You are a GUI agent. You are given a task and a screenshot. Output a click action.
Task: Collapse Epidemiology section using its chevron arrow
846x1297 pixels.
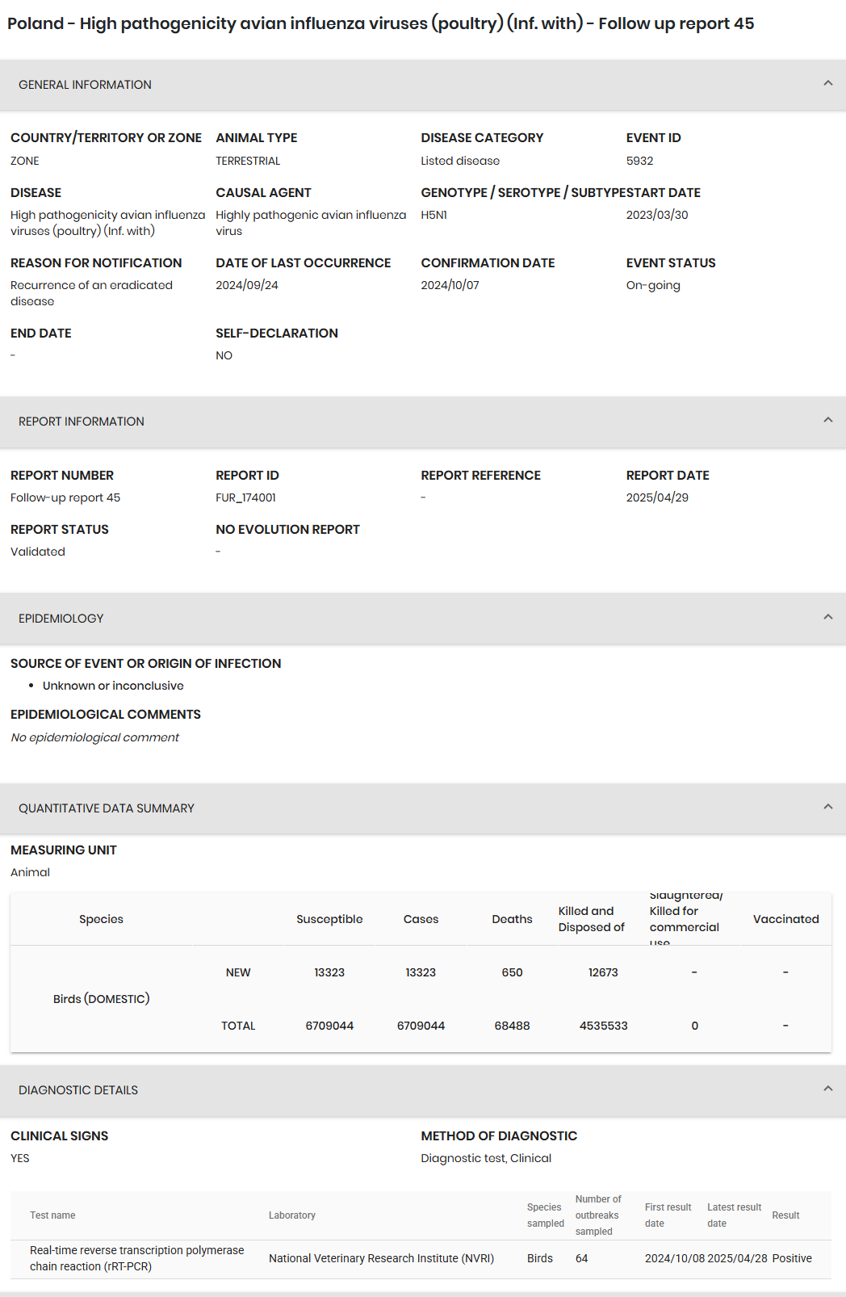pos(827,617)
